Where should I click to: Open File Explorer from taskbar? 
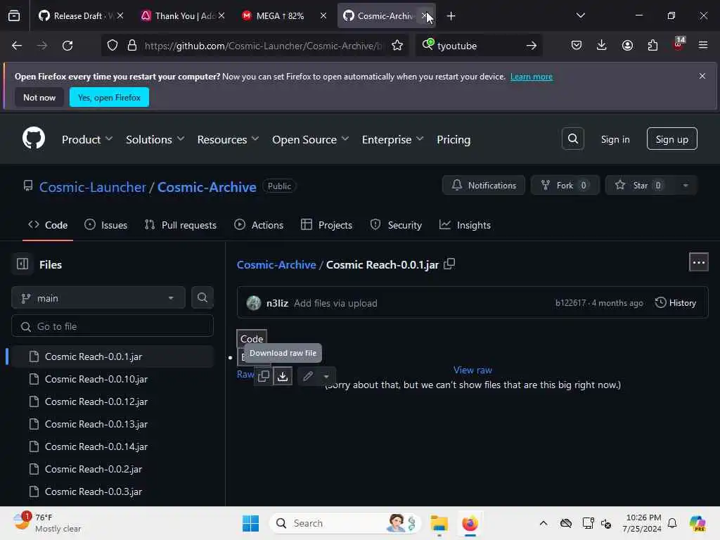pos(439,523)
